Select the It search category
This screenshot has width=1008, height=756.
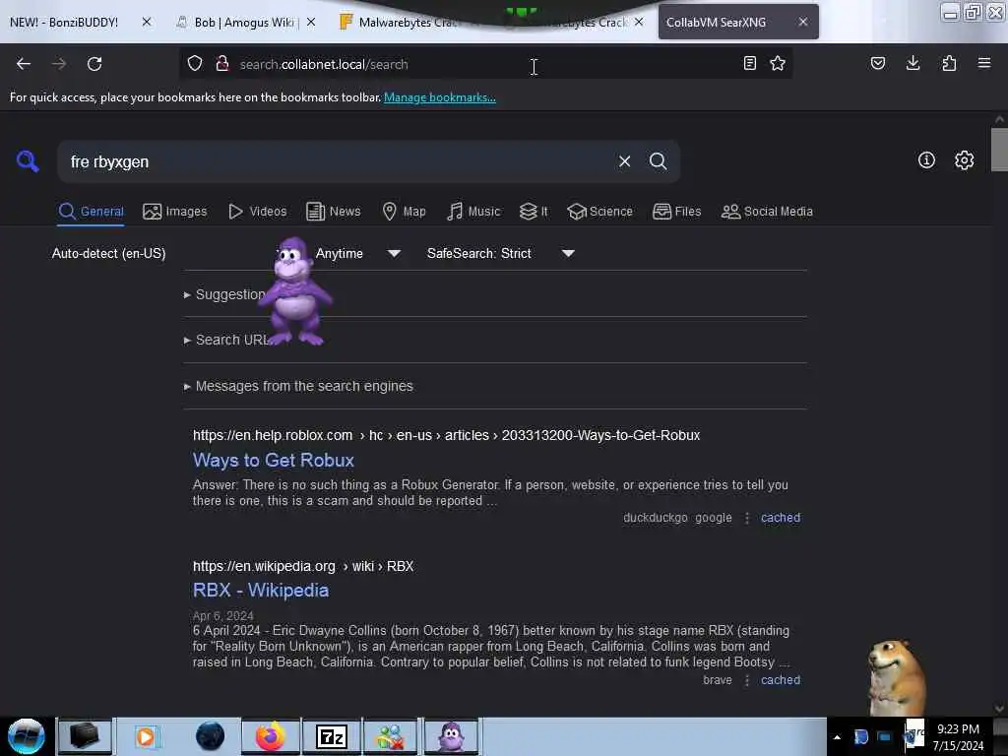(535, 211)
